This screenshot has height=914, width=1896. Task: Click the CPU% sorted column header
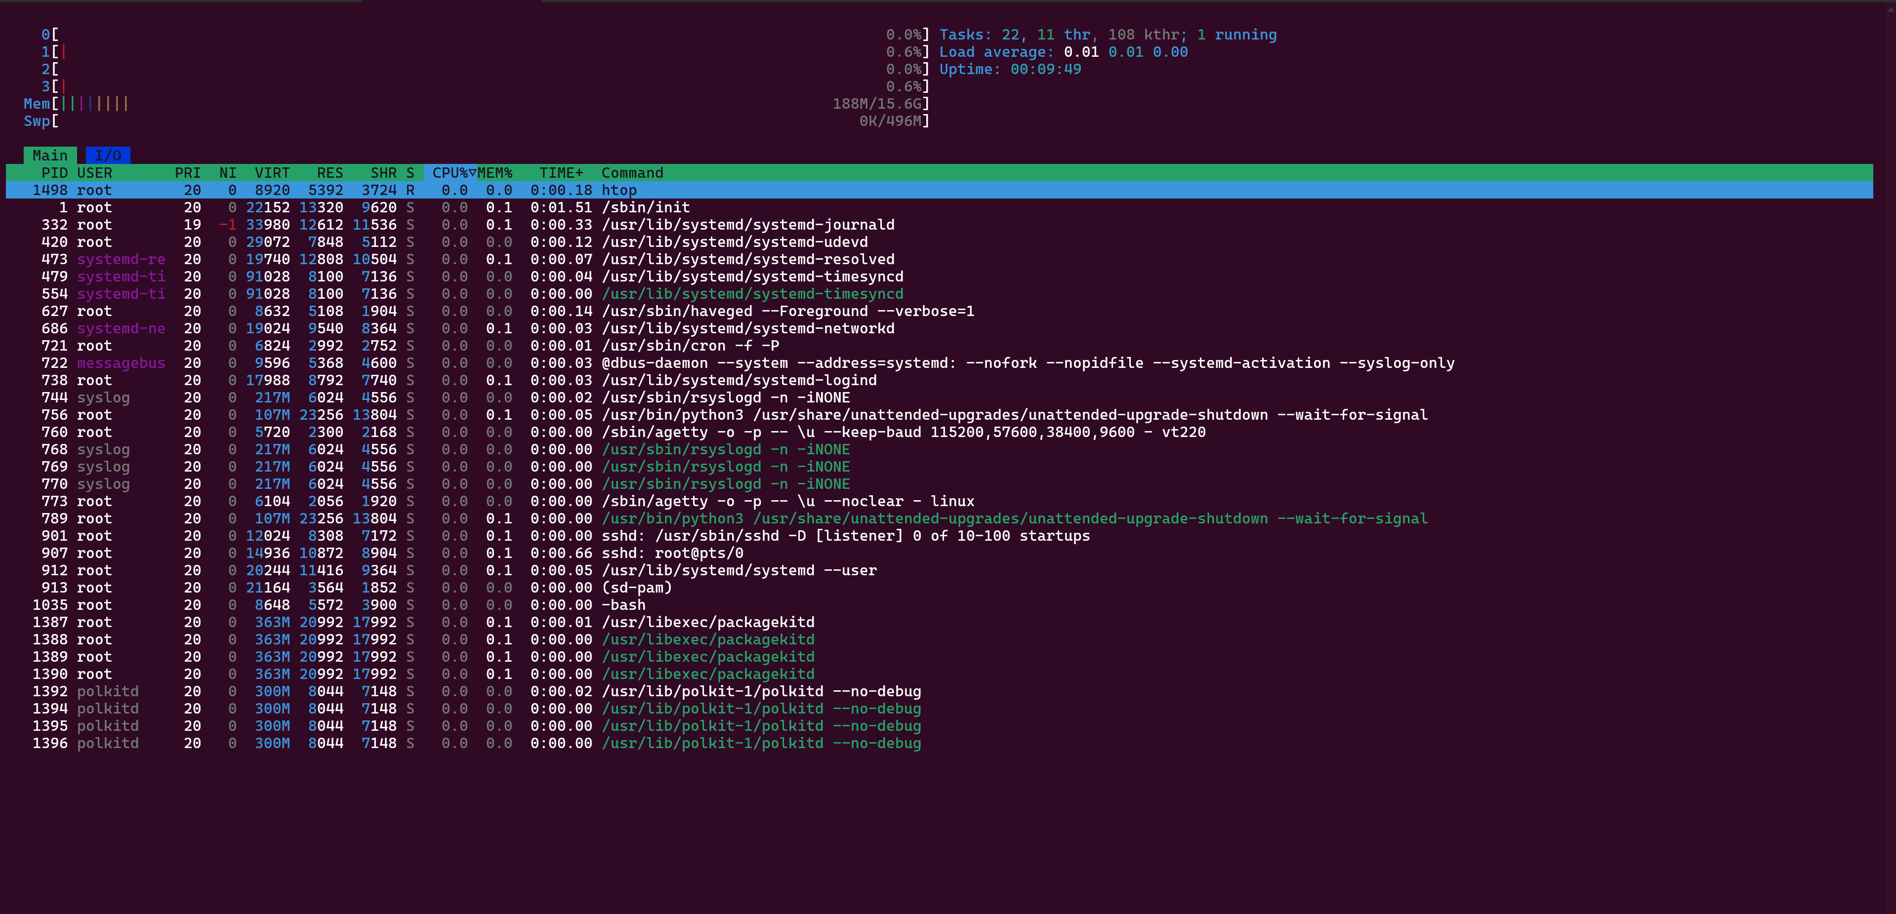tap(451, 173)
